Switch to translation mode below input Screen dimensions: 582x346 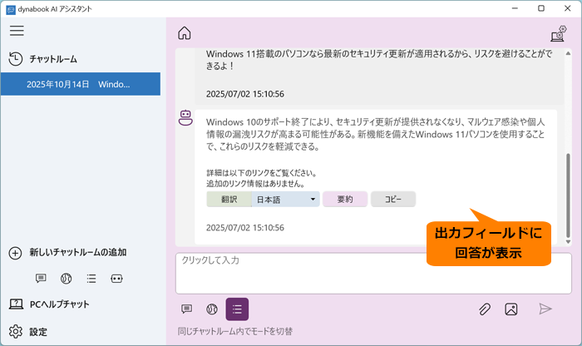pyautogui.click(x=212, y=309)
